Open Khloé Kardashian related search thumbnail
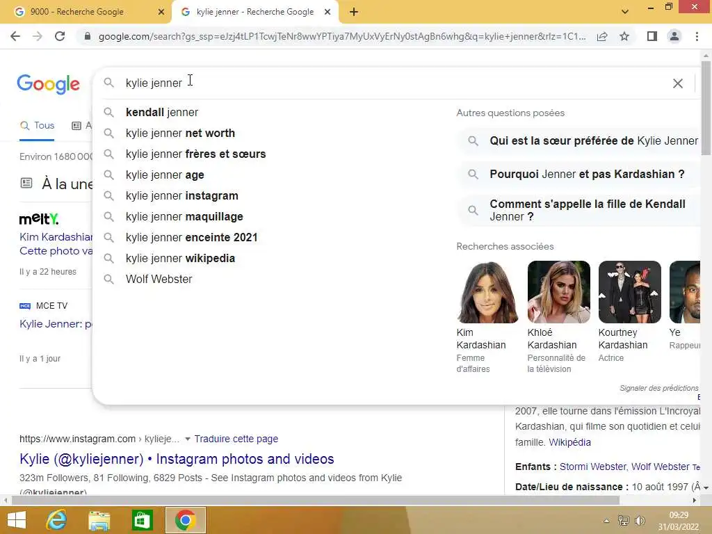This screenshot has width=712, height=534. coord(558,292)
